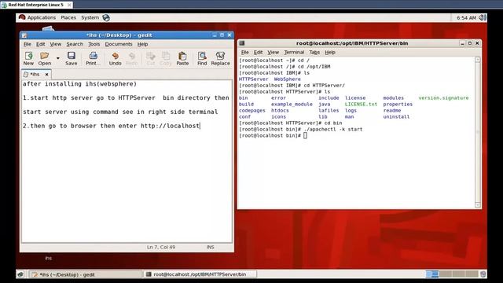Click the New document icon in gedit
Screen dimensions: 503x283
coord(28,59)
